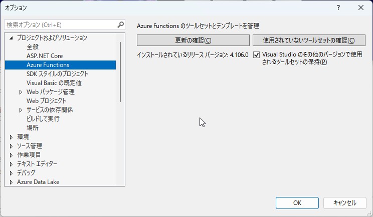
Task: Select the 場所 tree item
Action: point(33,128)
